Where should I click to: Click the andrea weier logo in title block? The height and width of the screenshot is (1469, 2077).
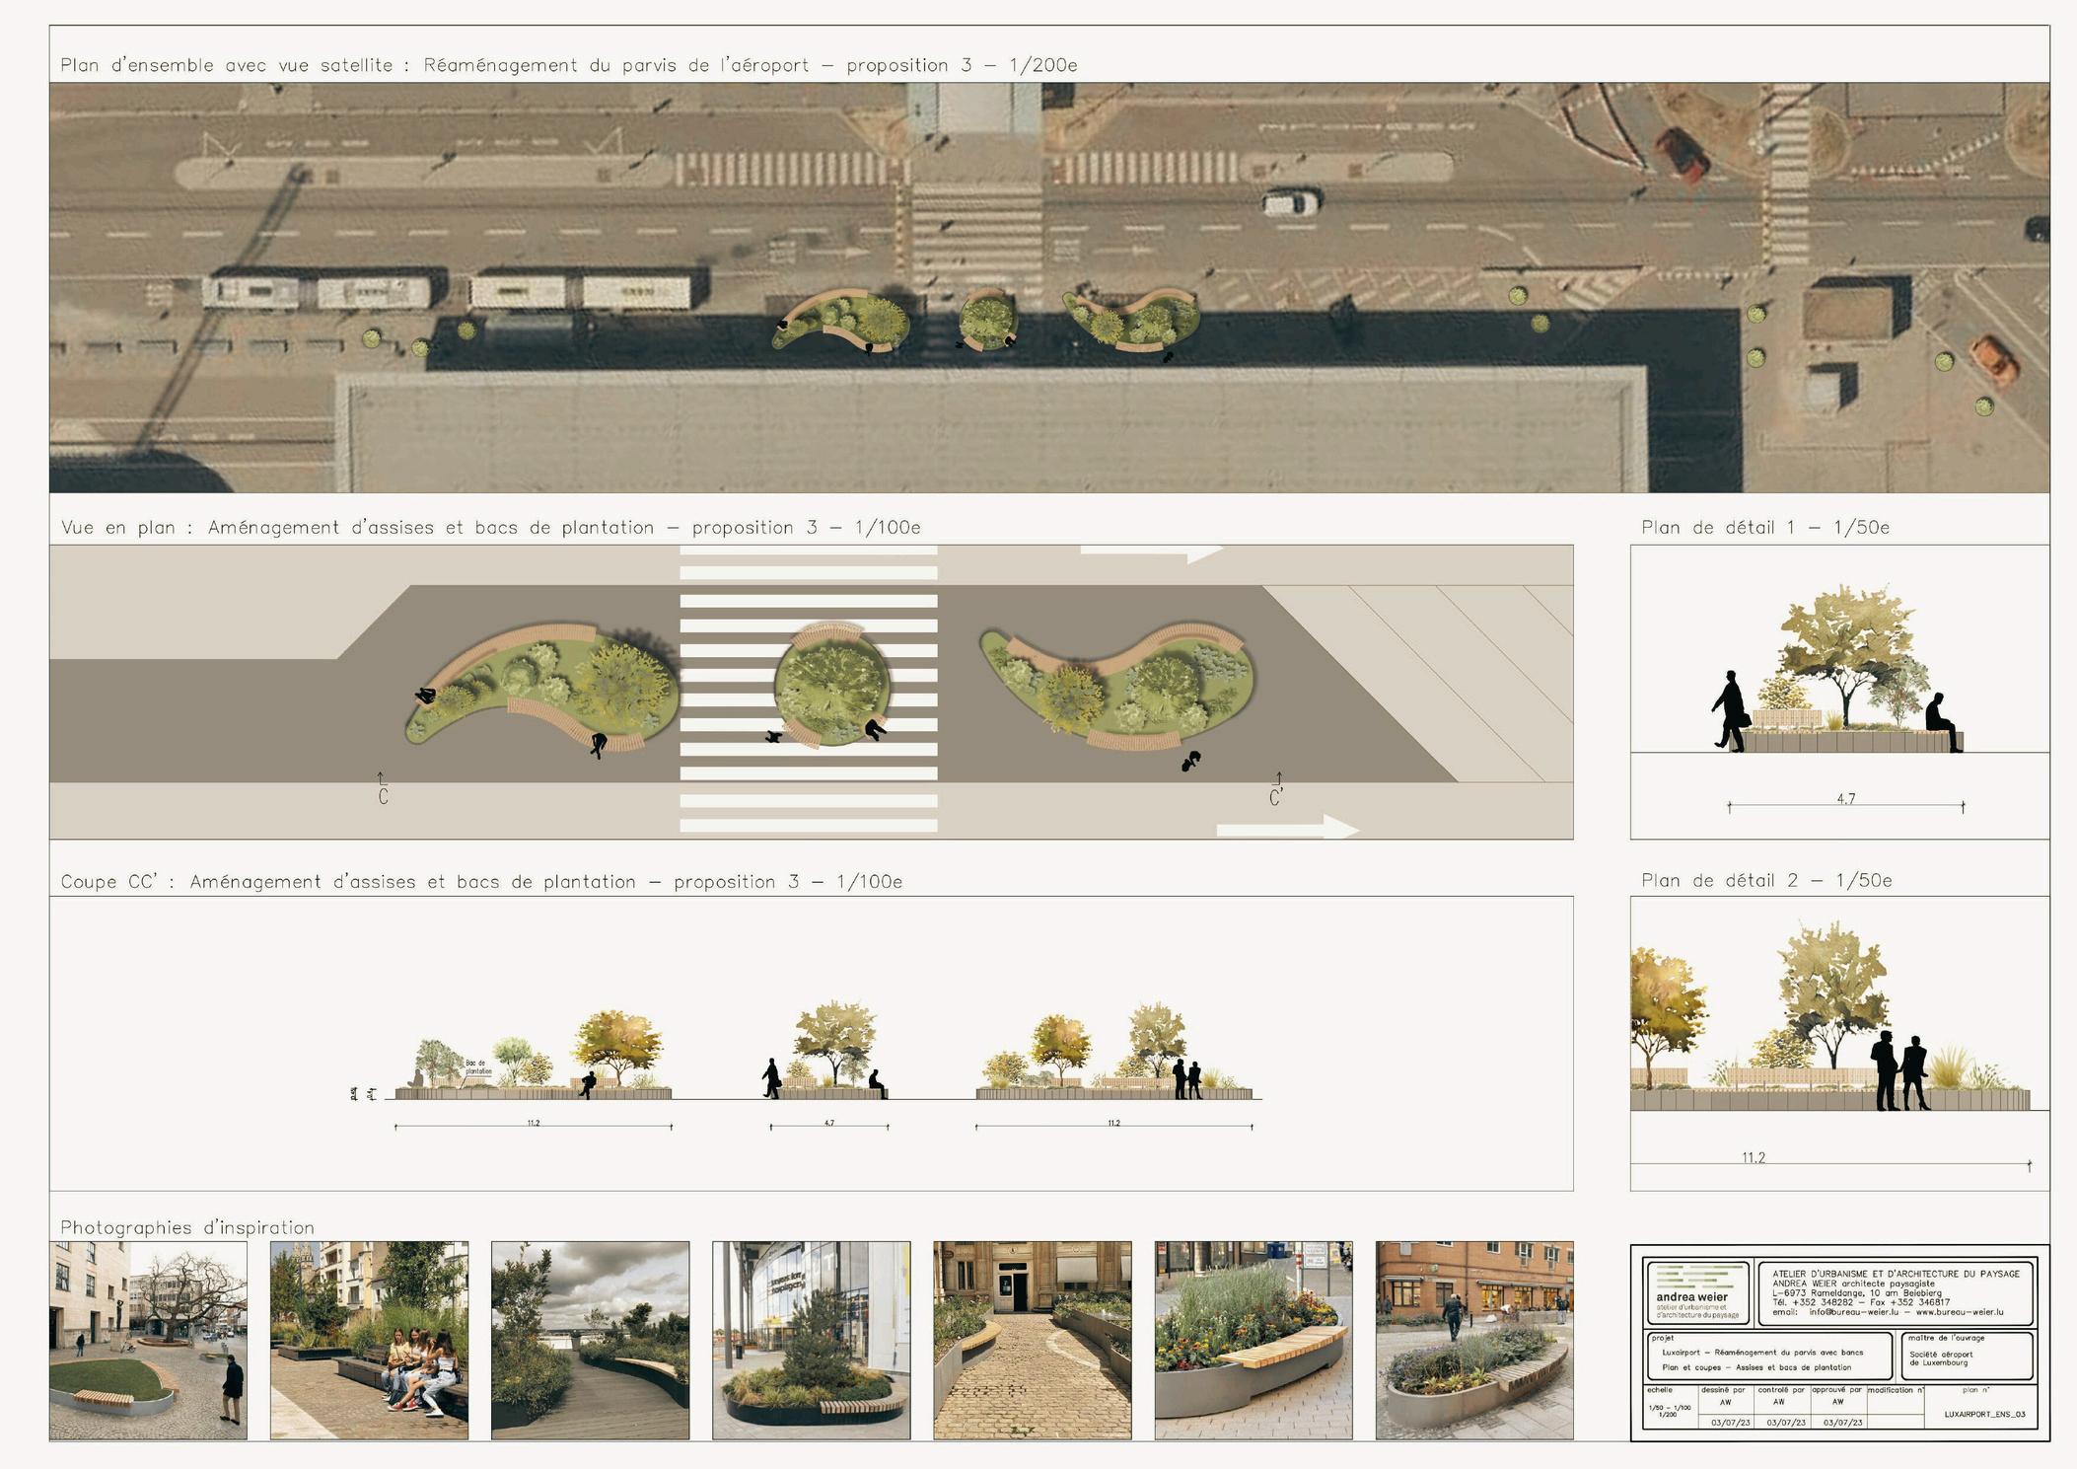[x=1695, y=1292]
